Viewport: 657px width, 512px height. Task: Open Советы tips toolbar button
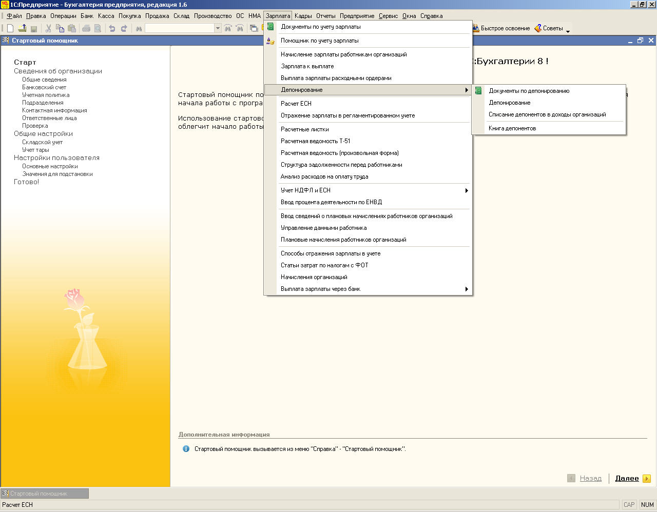pyautogui.click(x=549, y=29)
